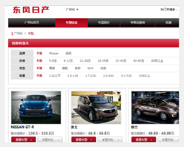The image size is (184, 147).
Task: Filter price by 40-80万
Action: 139,61
